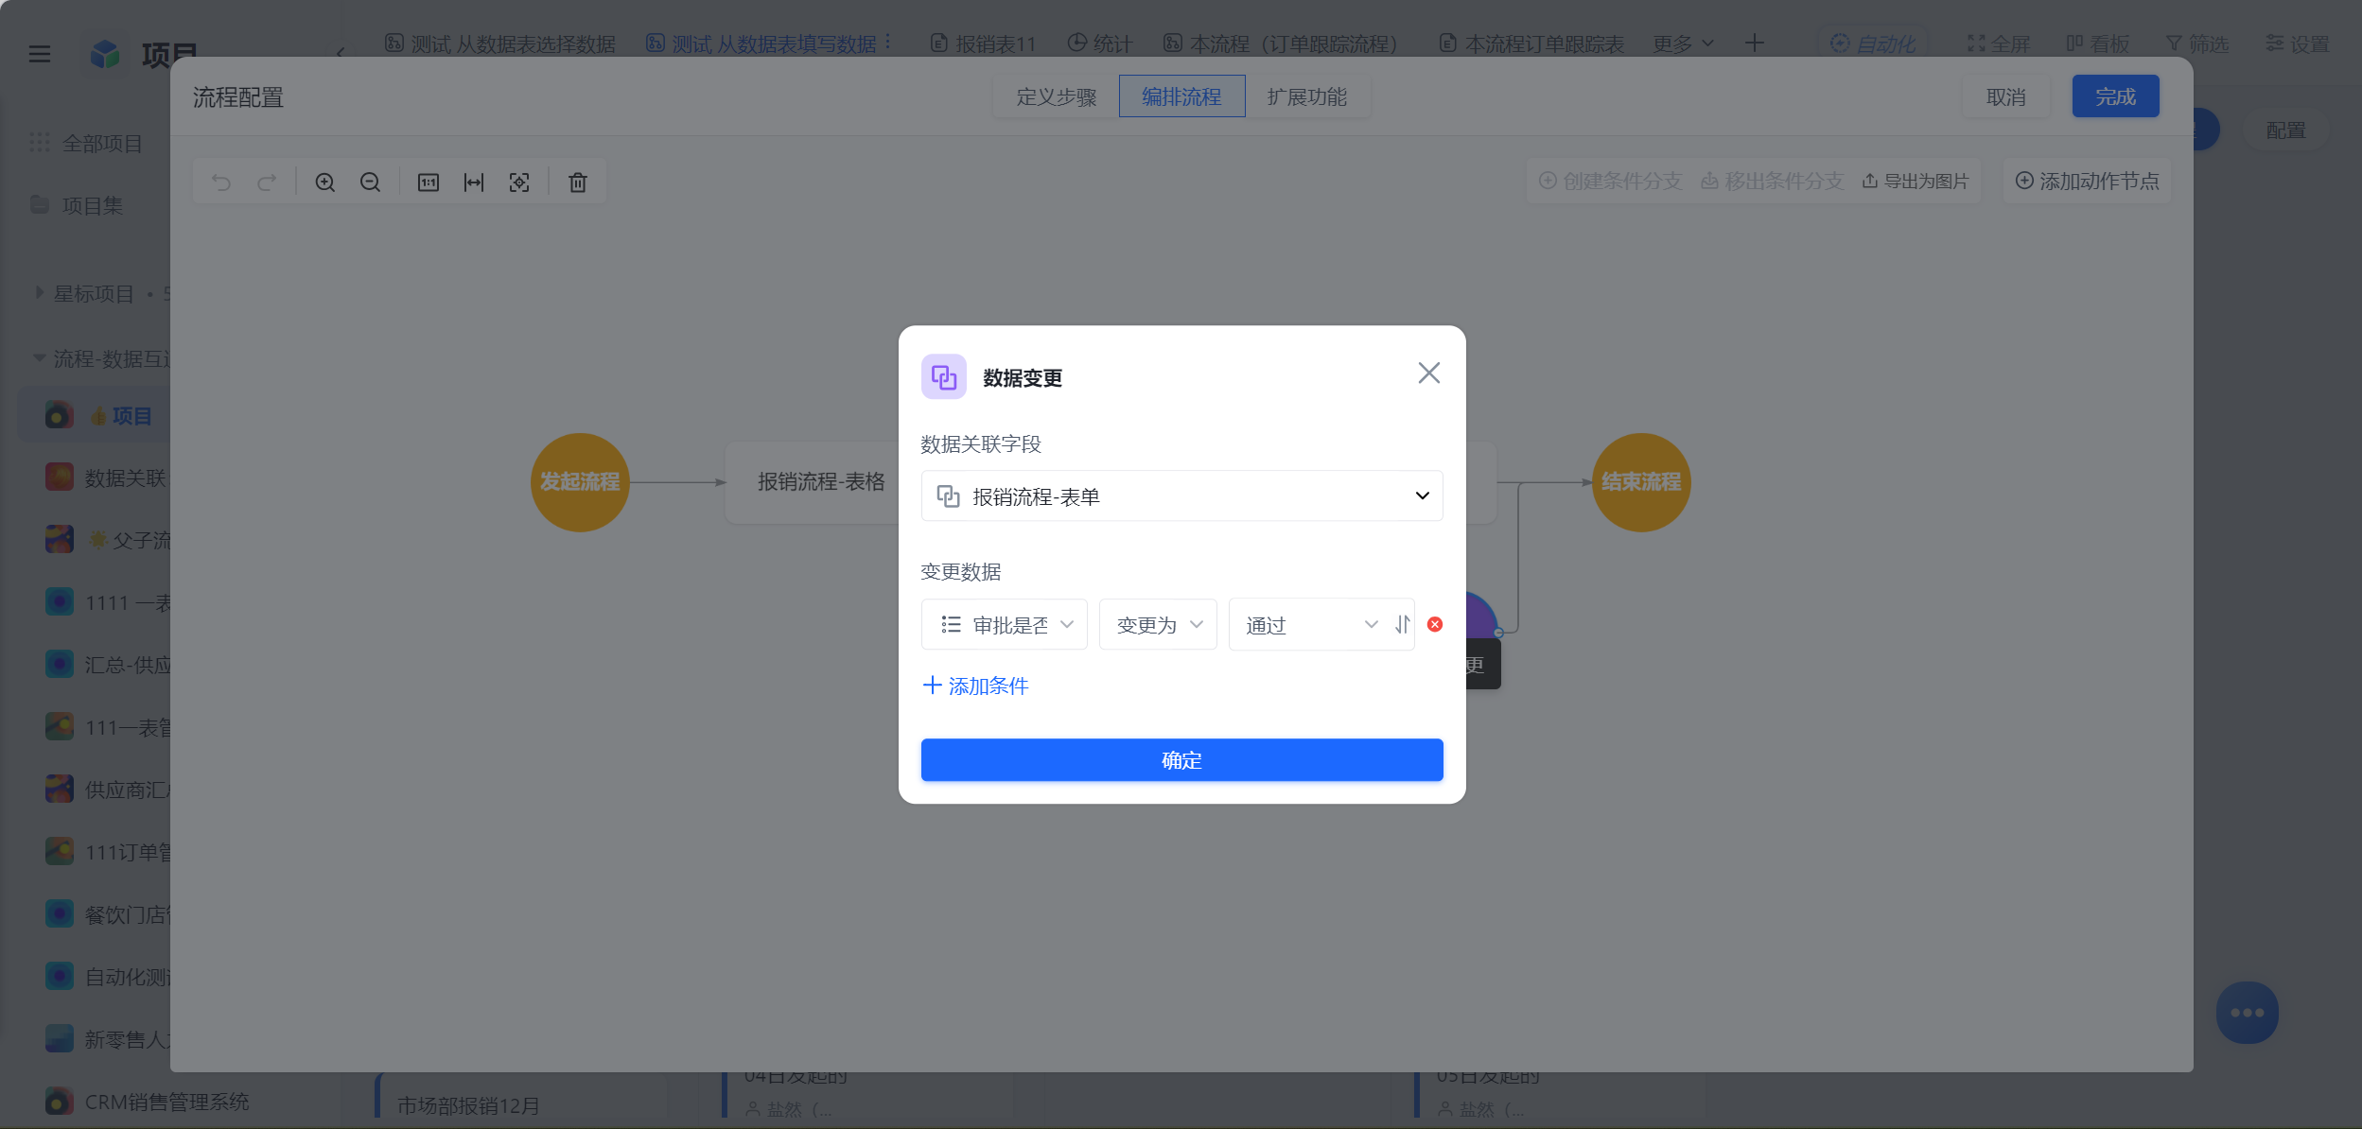The width and height of the screenshot is (2362, 1129).
Task: Click 设置 in the top bar
Action: [x=2297, y=43]
